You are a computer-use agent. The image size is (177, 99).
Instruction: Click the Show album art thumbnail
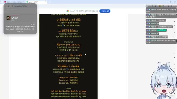coord(9,18)
